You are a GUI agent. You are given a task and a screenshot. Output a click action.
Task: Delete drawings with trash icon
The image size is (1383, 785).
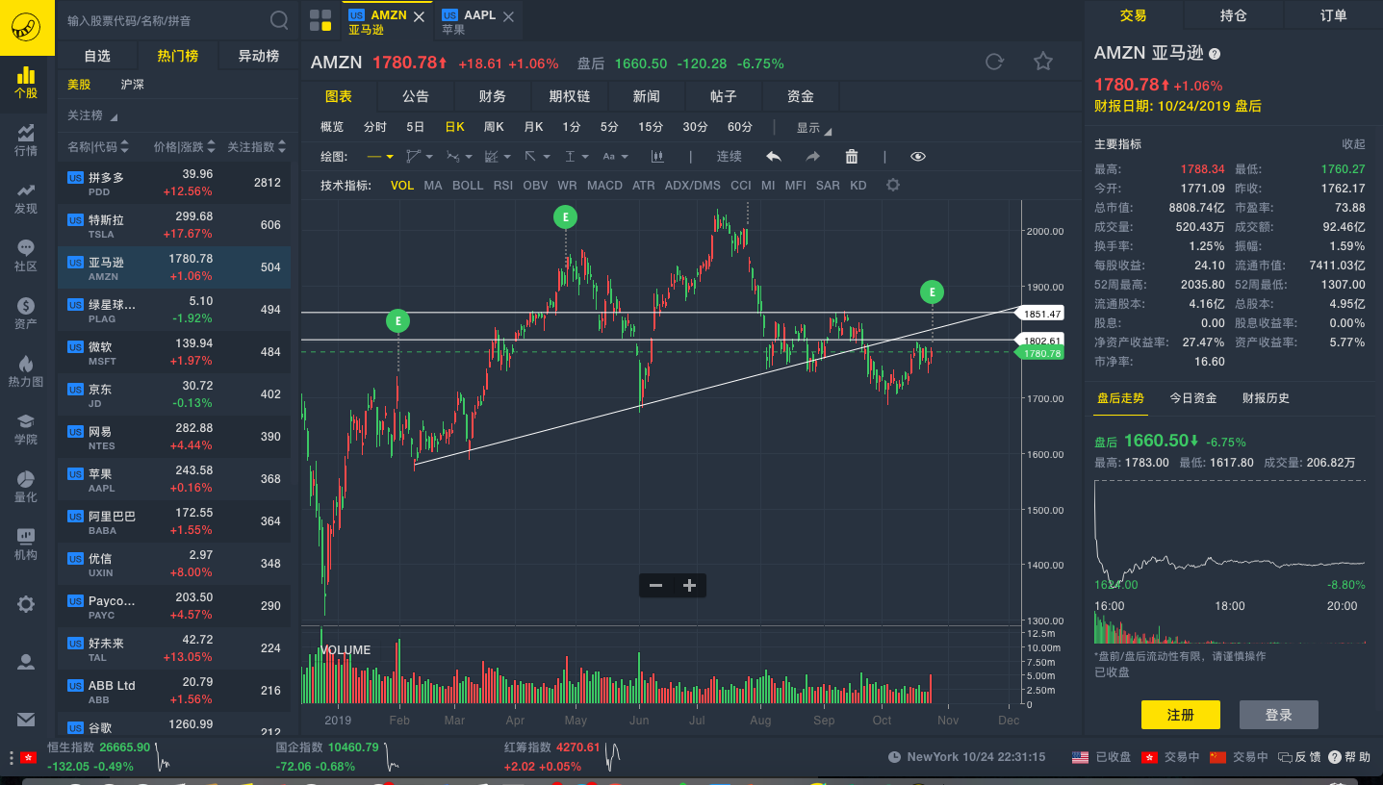(852, 156)
